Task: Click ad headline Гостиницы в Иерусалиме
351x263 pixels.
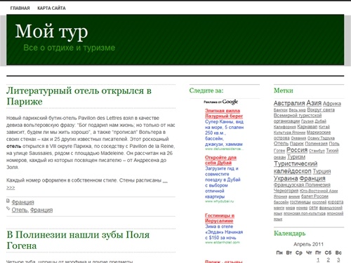Action: coord(220,218)
